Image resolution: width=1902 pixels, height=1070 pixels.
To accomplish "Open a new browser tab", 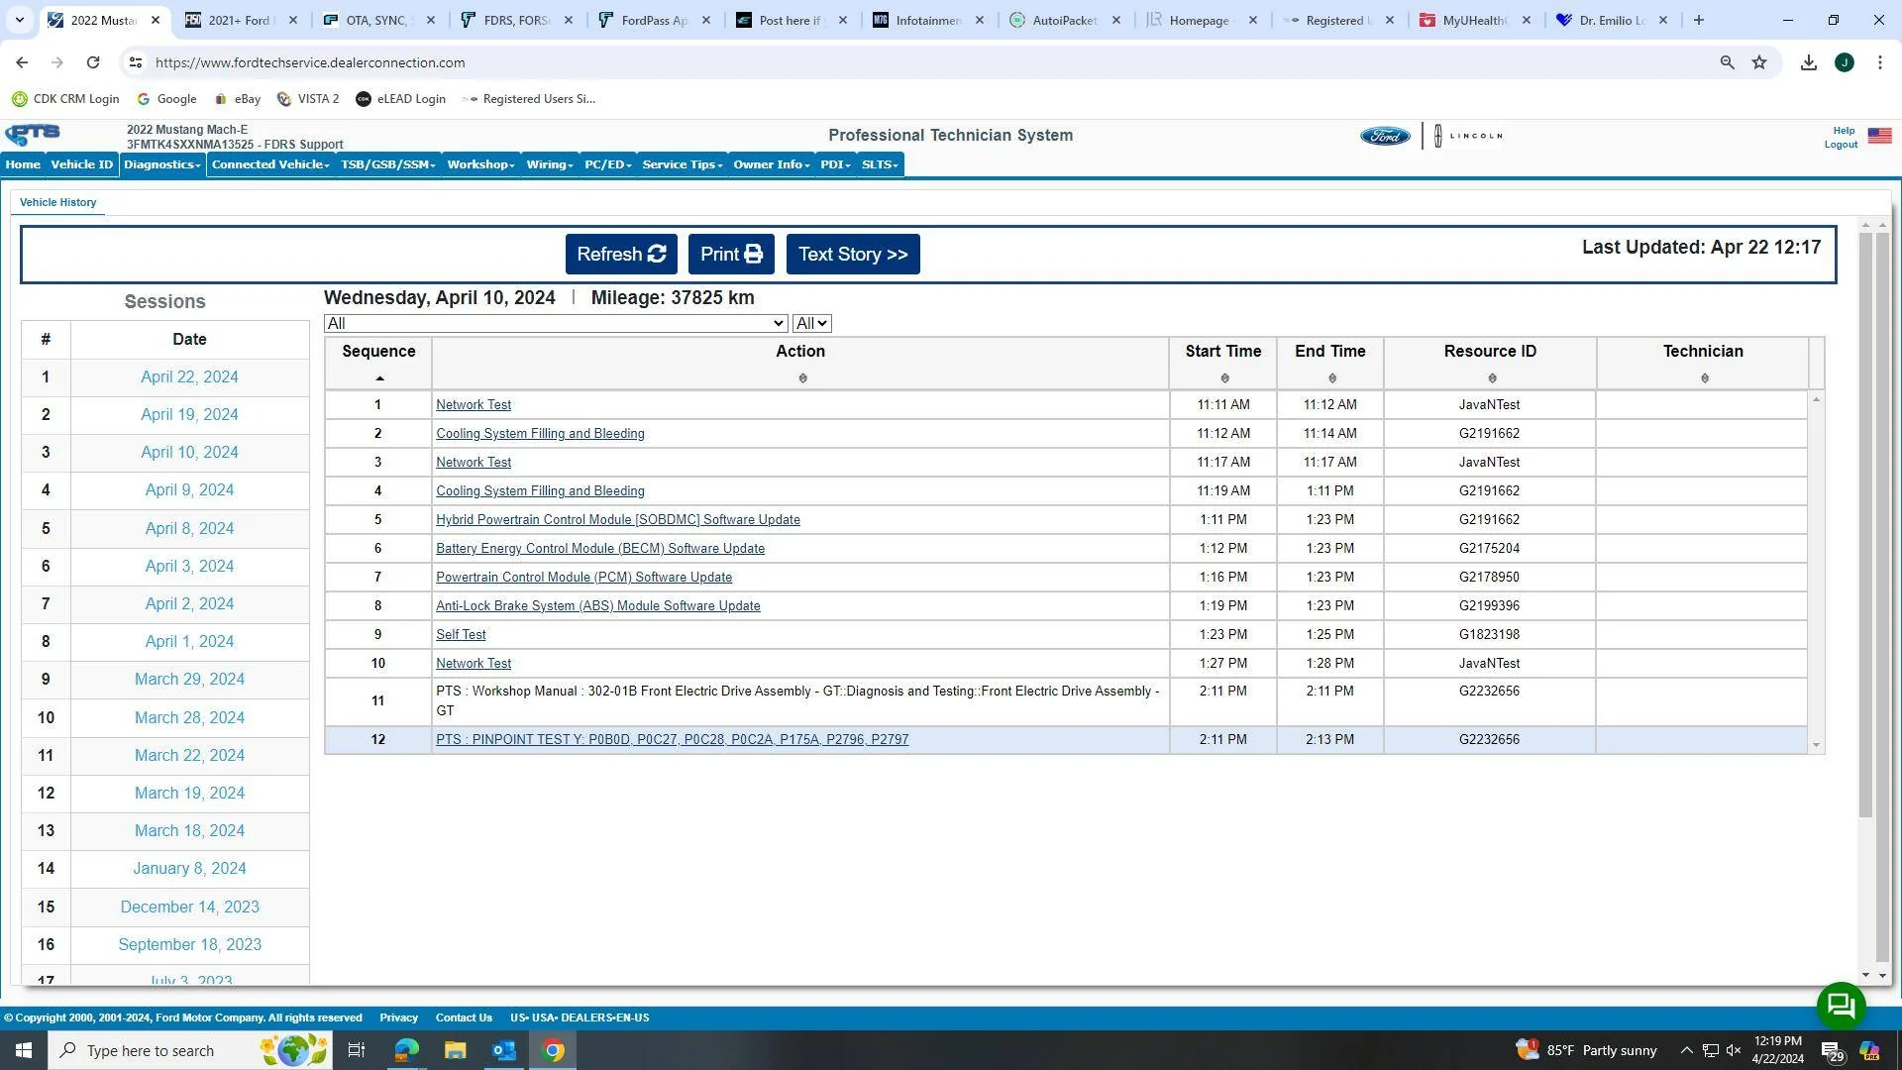I will click(1699, 20).
